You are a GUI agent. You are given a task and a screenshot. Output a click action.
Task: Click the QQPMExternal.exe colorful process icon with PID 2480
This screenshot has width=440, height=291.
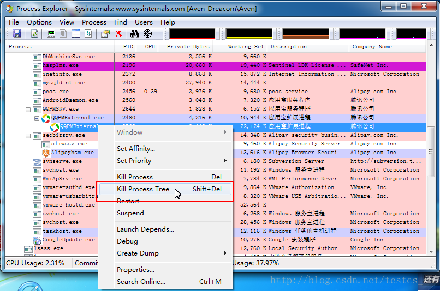click(46, 118)
